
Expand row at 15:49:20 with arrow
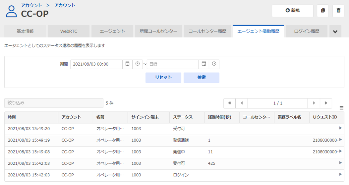(340, 128)
